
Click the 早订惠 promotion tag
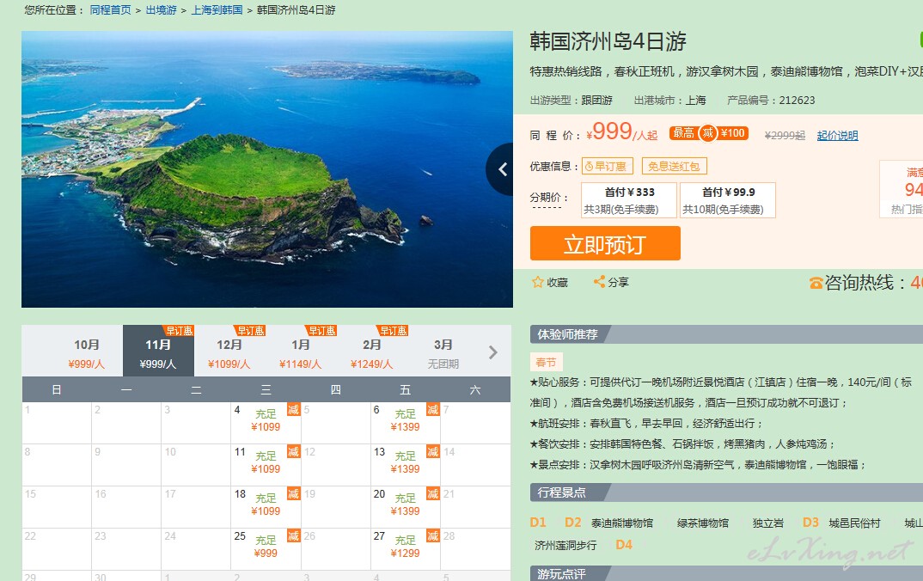pos(608,167)
